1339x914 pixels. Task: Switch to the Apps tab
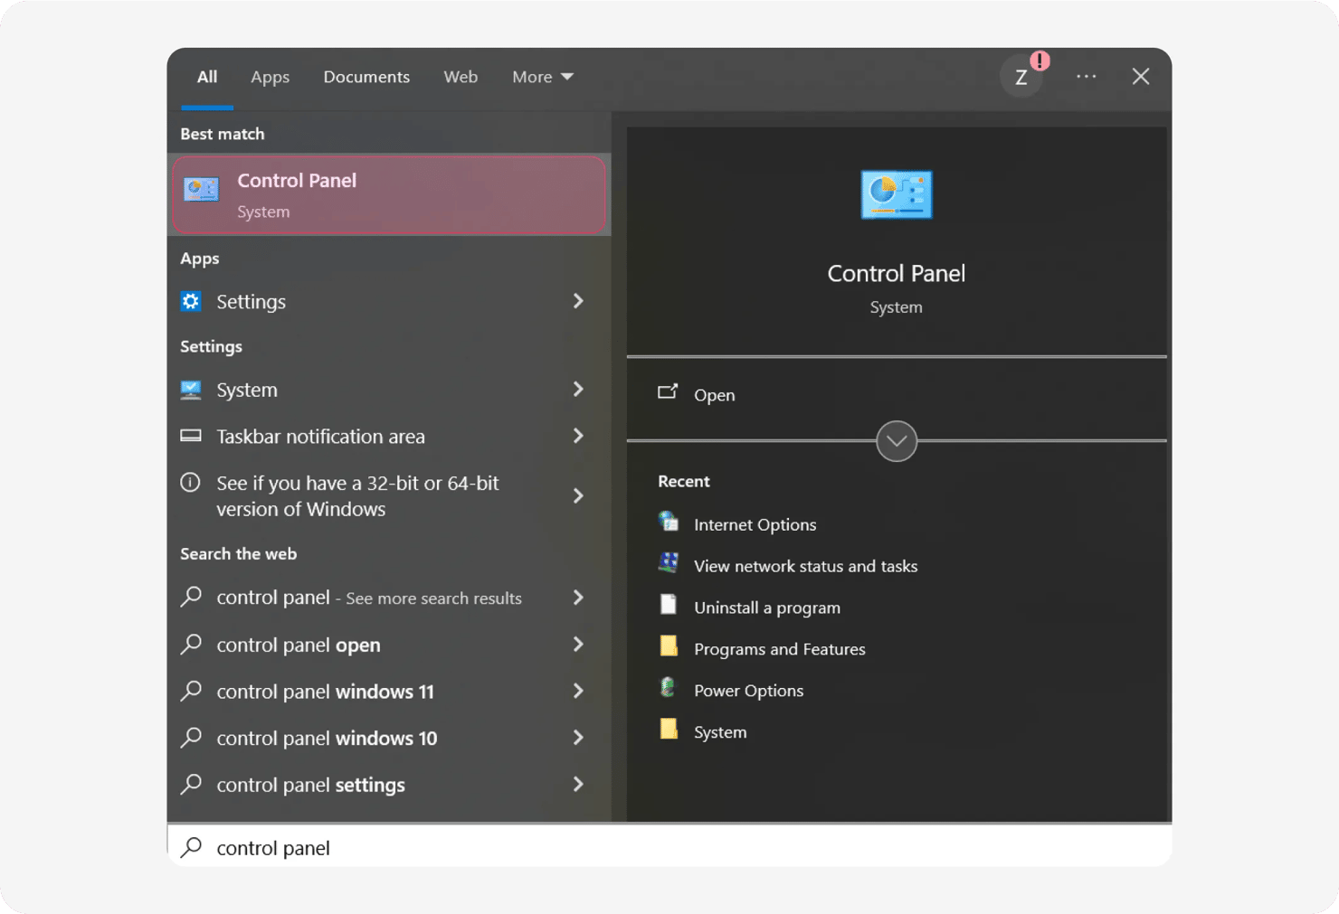(270, 77)
